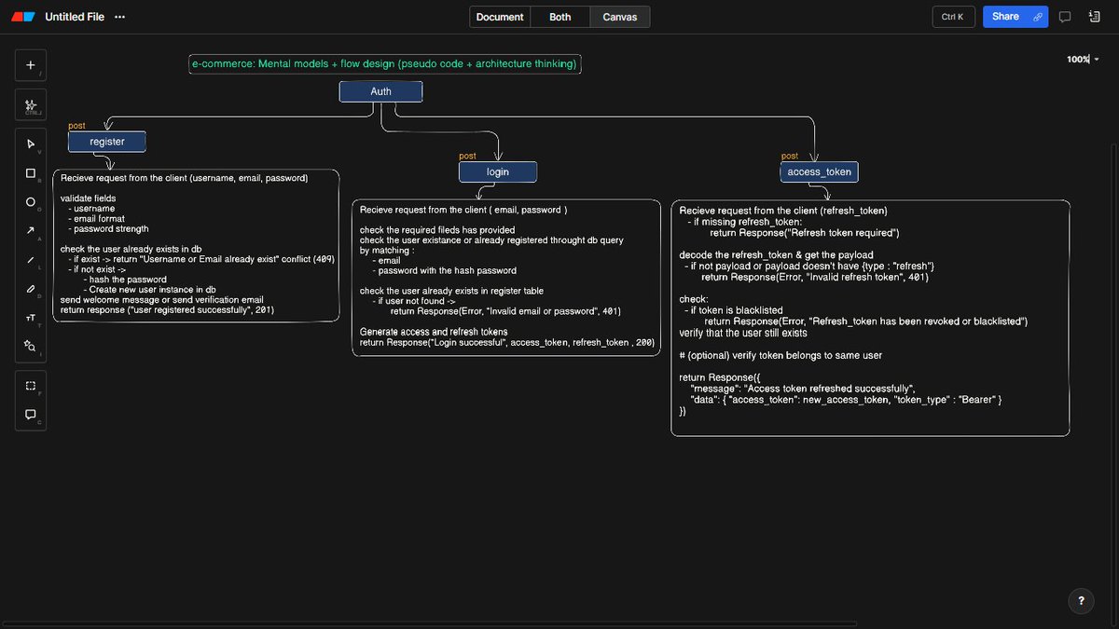This screenshot has height=629, width=1119.
Task: Select the pointer selection tool
Action: pyautogui.click(x=31, y=144)
